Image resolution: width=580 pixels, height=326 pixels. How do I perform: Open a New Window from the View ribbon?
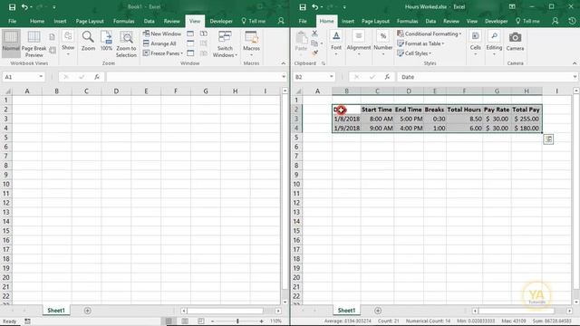(x=162, y=34)
